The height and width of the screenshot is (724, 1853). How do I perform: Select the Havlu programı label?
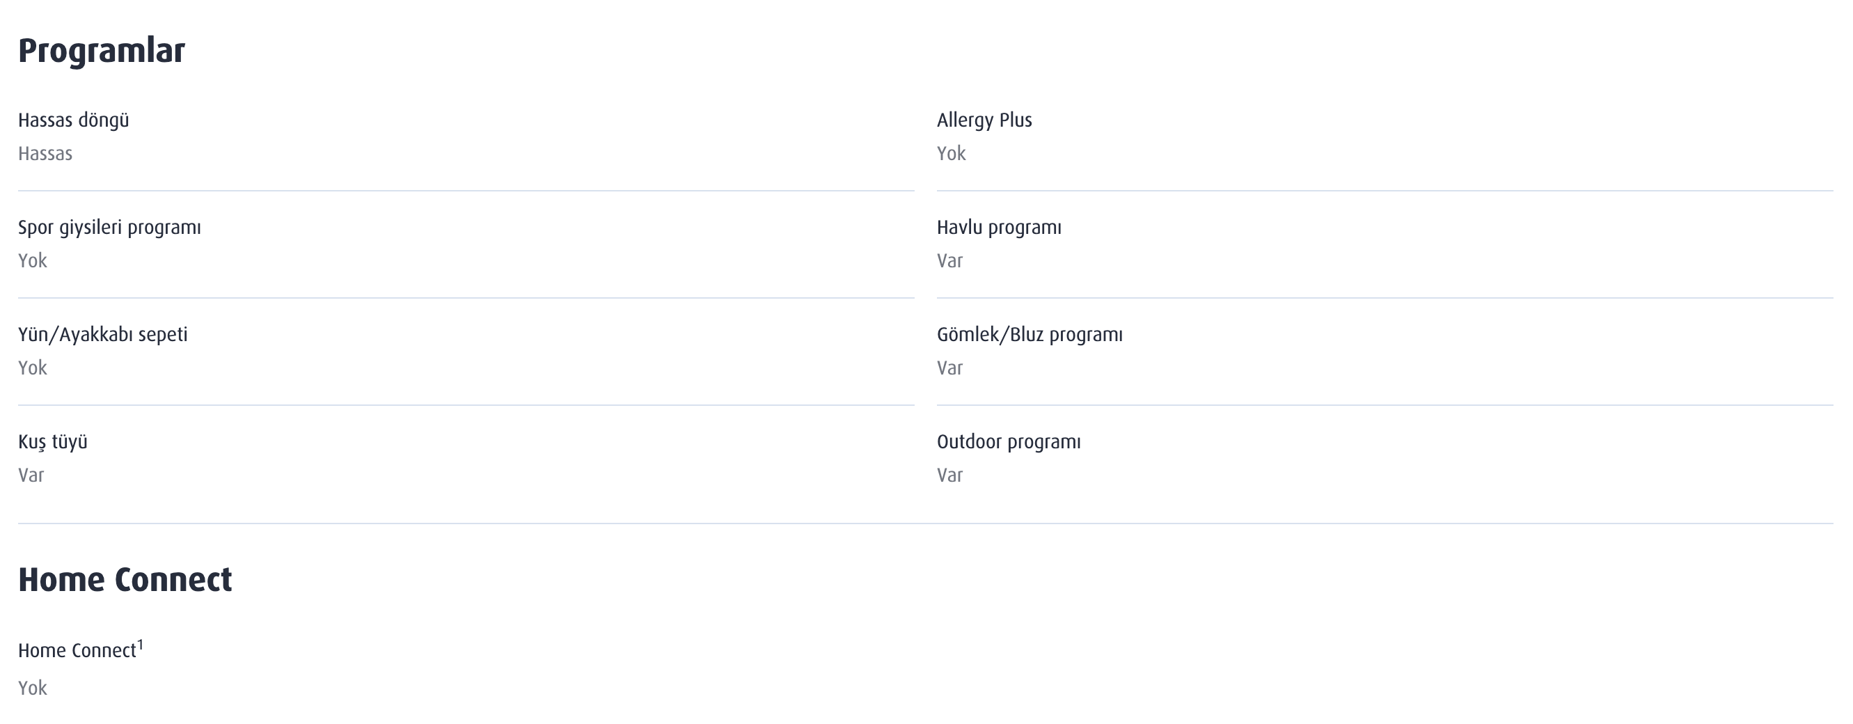coord(999,228)
